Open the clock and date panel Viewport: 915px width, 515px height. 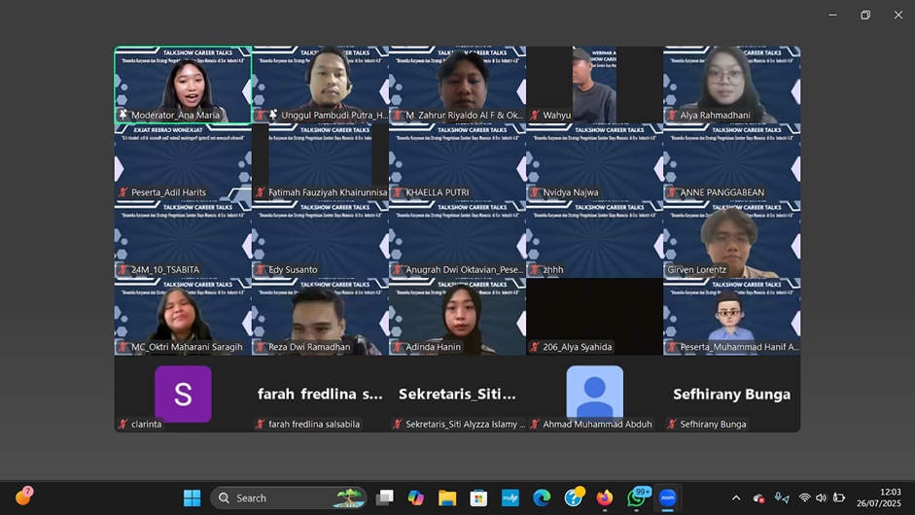tap(878, 498)
